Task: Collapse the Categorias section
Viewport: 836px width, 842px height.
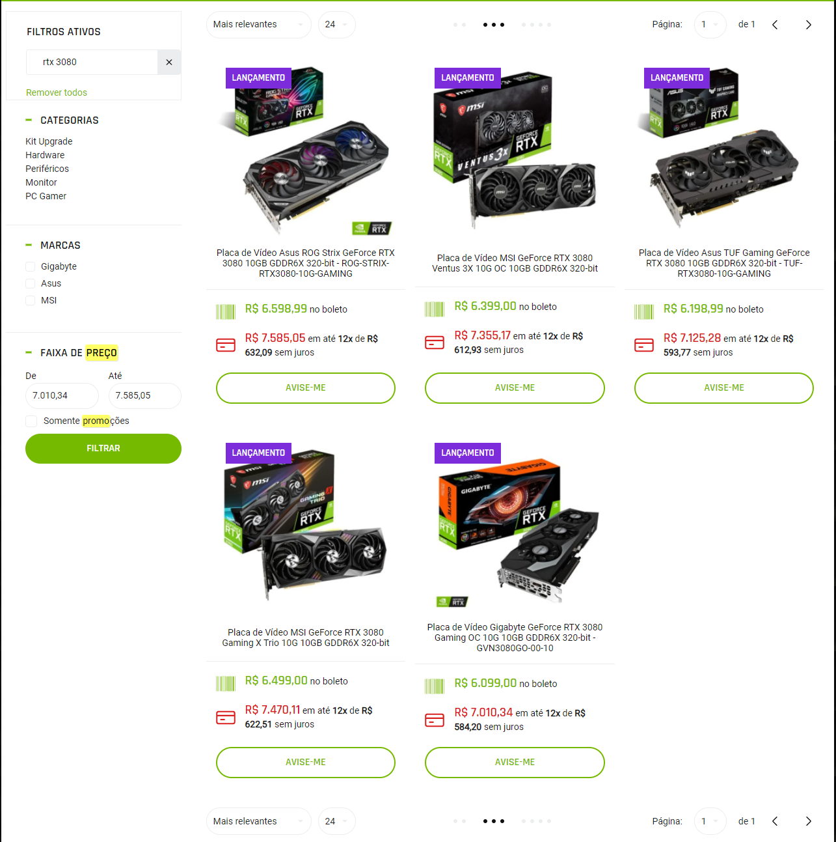Action: [x=29, y=120]
